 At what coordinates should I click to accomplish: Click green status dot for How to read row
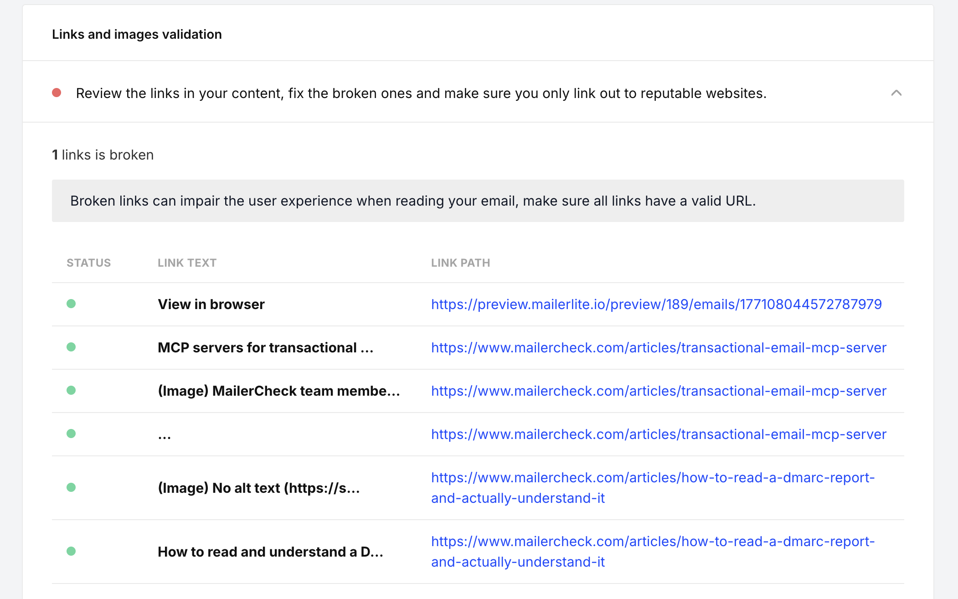click(71, 551)
